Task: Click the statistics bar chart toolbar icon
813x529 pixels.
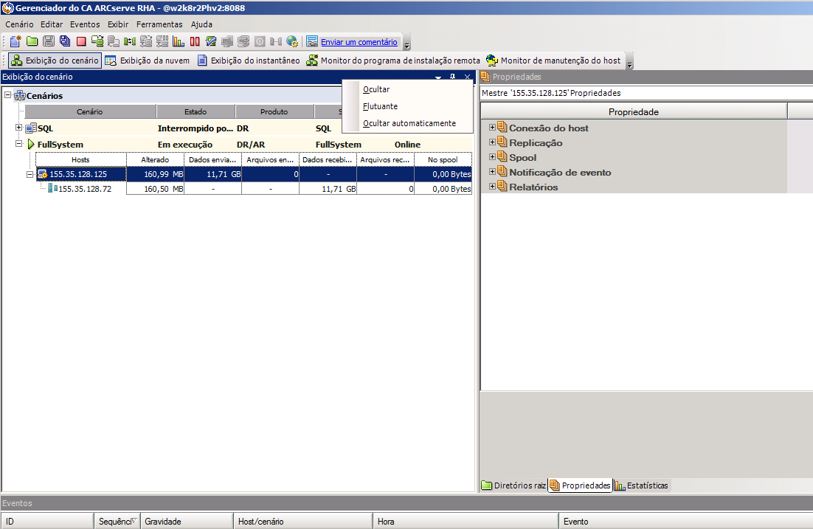Action: click(x=179, y=42)
